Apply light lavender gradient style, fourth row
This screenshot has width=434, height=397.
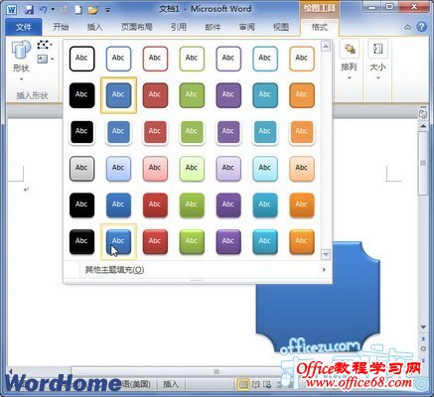tap(228, 169)
